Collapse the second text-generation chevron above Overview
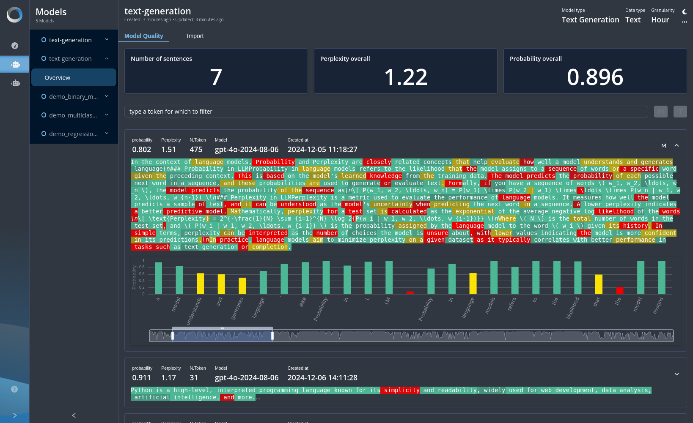The width and height of the screenshot is (693, 423). point(107,58)
